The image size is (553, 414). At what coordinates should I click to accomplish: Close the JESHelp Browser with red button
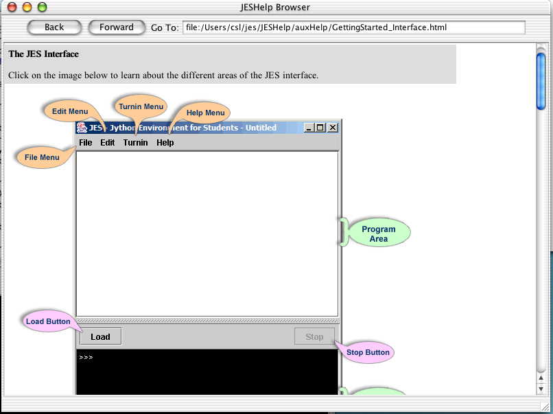12,7
